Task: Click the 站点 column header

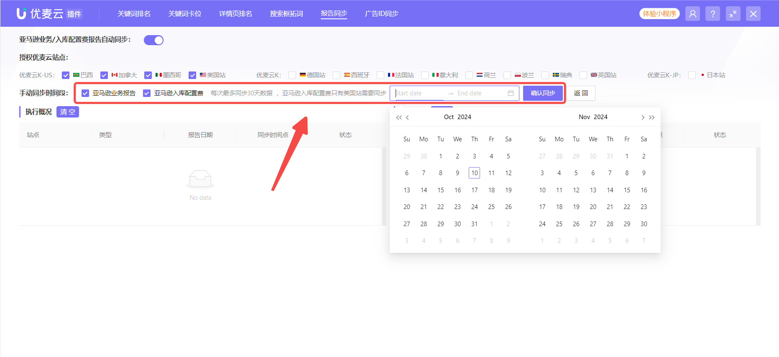Action: click(x=33, y=135)
